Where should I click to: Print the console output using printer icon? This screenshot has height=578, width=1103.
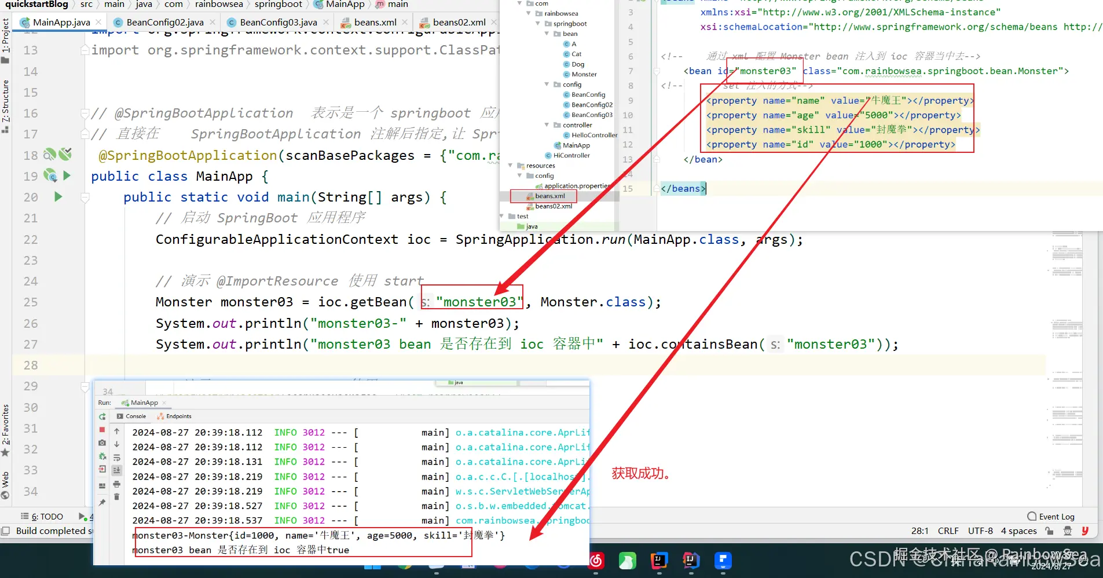point(116,484)
